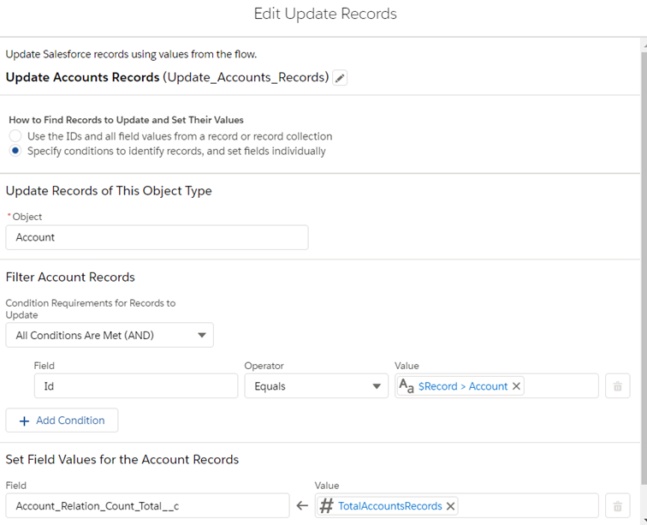Click the Account_Relation_Count_Total__c field input

click(147, 506)
